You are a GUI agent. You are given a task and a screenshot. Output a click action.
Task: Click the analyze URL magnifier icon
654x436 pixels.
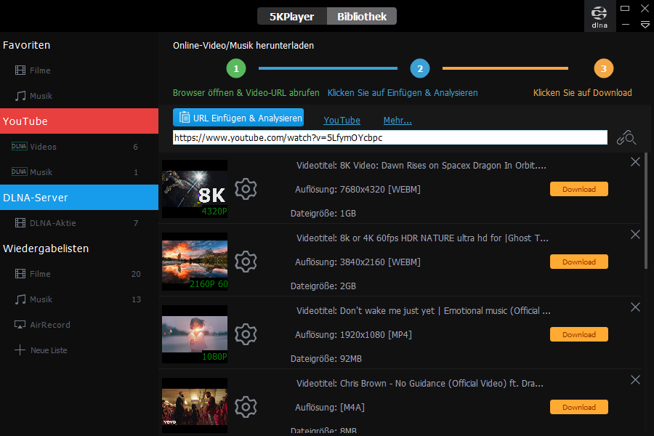point(626,138)
